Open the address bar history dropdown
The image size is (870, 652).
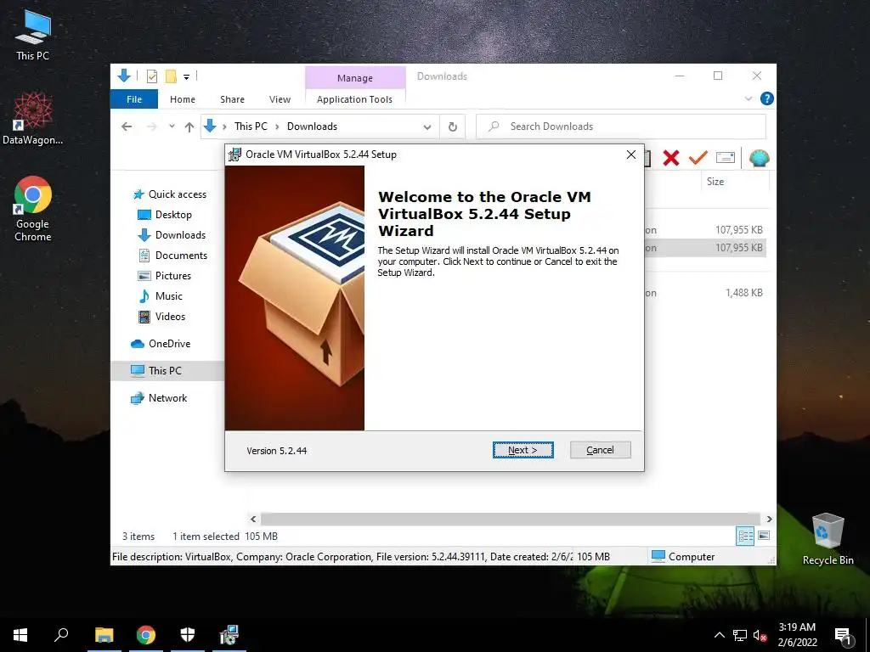[x=427, y=127]
